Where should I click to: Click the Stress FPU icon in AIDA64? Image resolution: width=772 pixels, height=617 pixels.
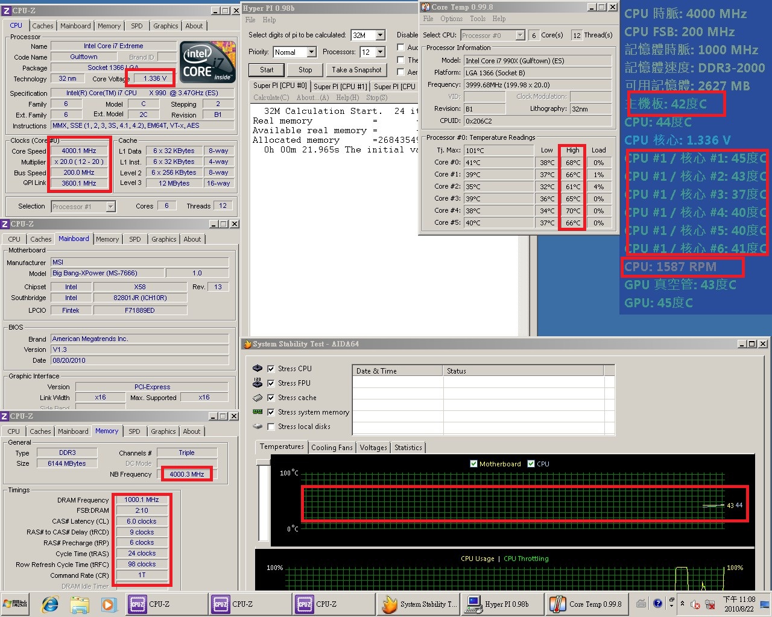click(258, 383)
